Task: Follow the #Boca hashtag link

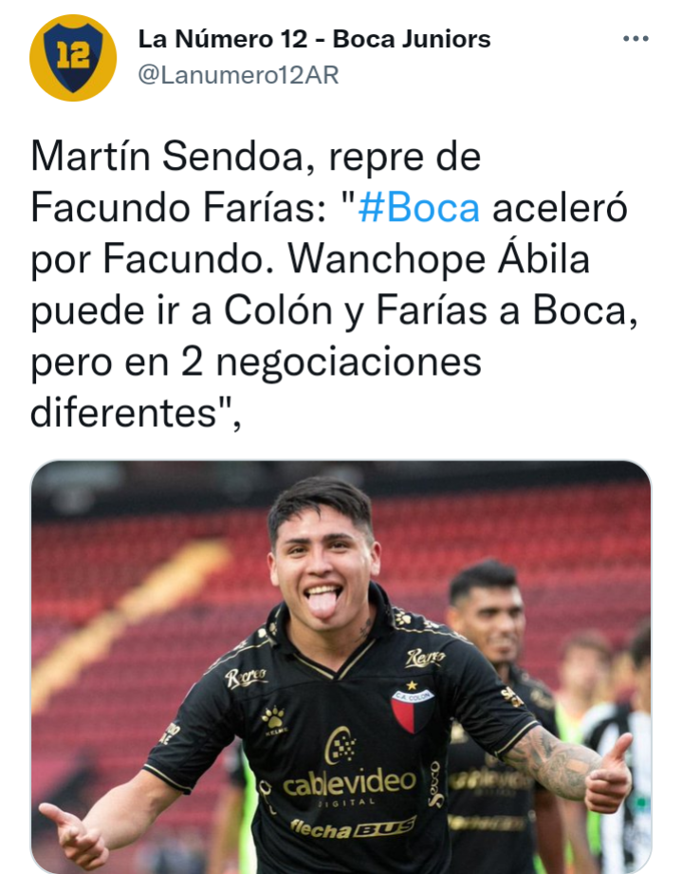Action: 418,208
